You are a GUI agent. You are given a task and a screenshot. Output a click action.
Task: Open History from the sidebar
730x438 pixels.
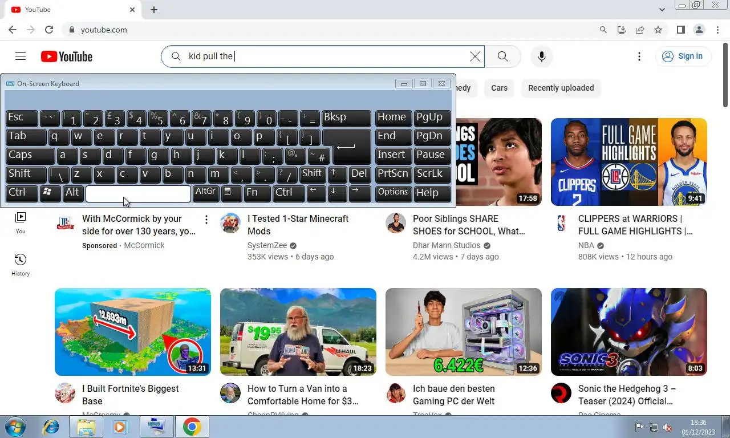[x=21, y=265]
